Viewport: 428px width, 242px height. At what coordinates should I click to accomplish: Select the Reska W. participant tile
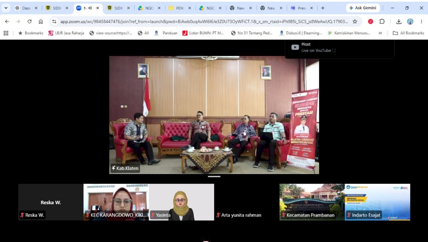[51, 202]
